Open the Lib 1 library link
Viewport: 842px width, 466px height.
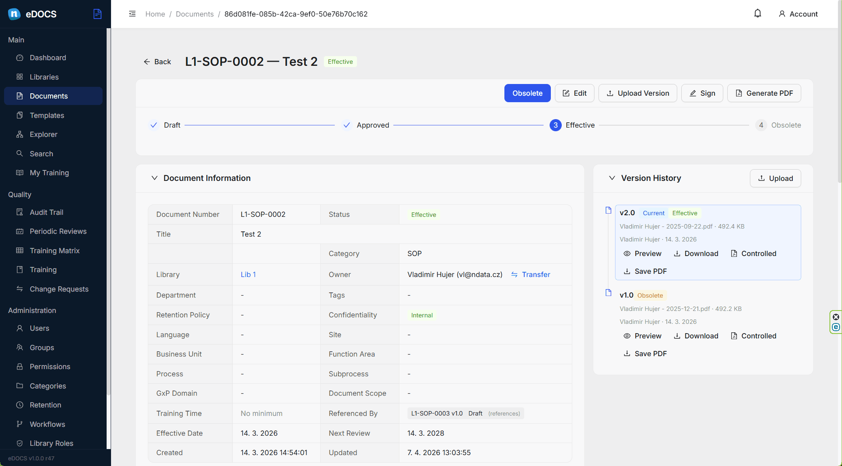(248, 275)
